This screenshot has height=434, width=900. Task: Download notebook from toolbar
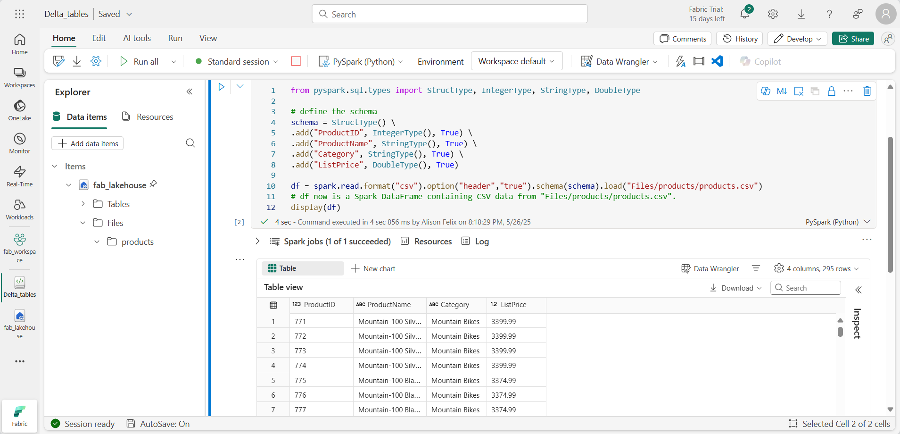coord(77,61)
